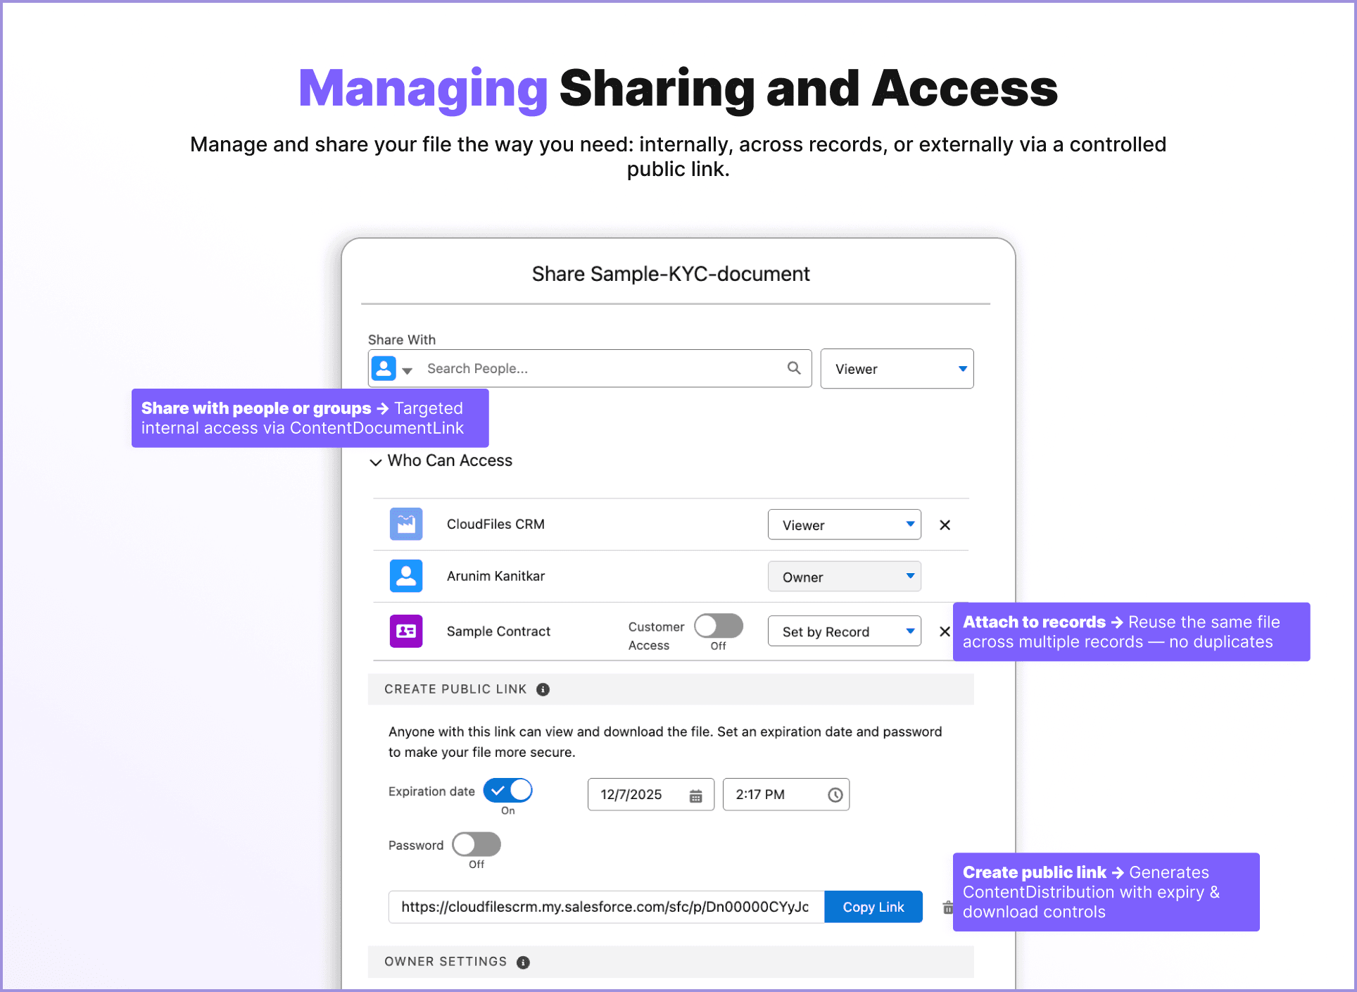This screenshot has width=1357, height=992.
Task: Click the trash icon beside the public link
Action: [947, 908]
